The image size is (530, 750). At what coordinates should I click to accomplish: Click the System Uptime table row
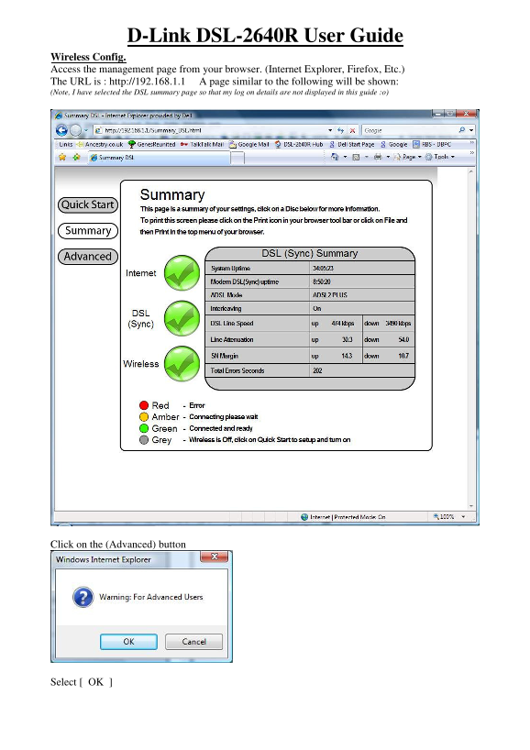[x=310, y=269]
